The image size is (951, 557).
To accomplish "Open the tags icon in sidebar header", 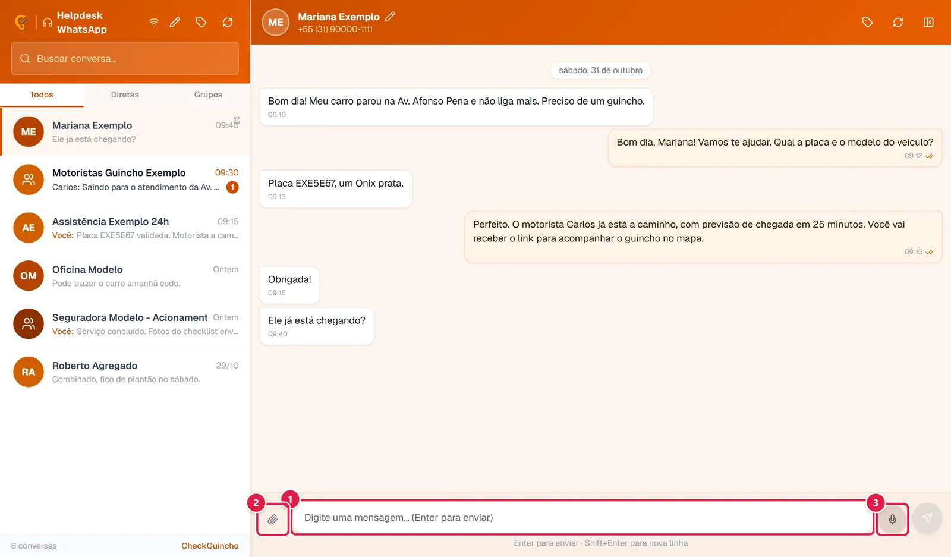I will point(201,23).
